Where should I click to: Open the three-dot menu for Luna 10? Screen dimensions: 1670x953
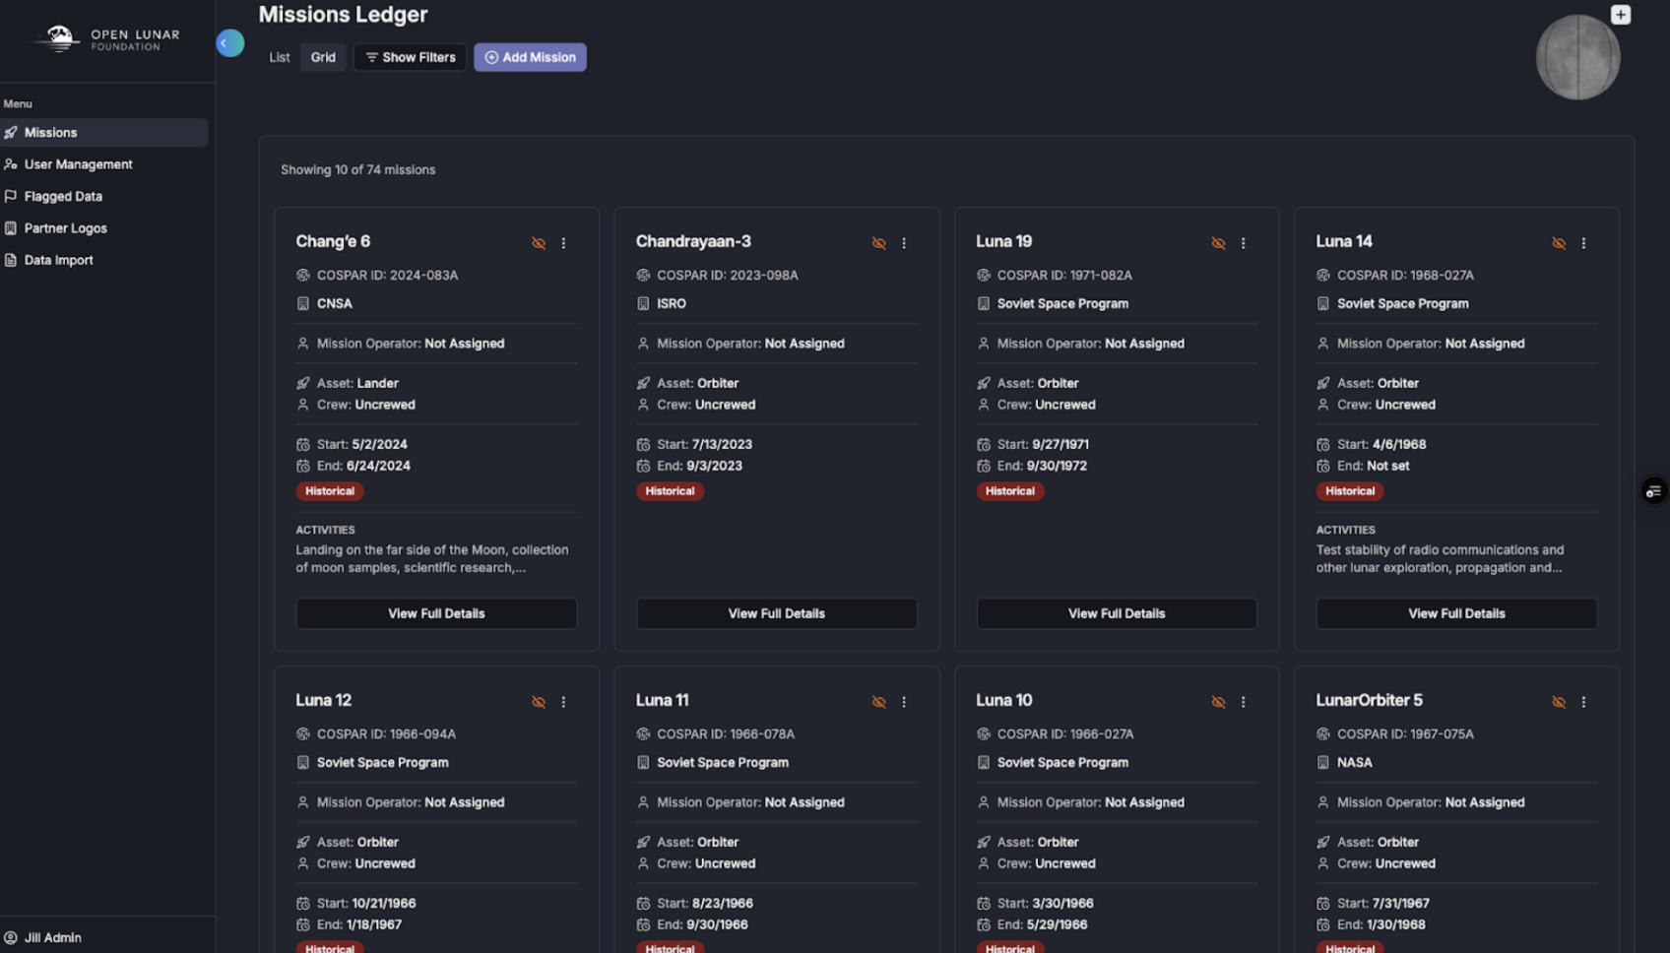point(1243,702)
